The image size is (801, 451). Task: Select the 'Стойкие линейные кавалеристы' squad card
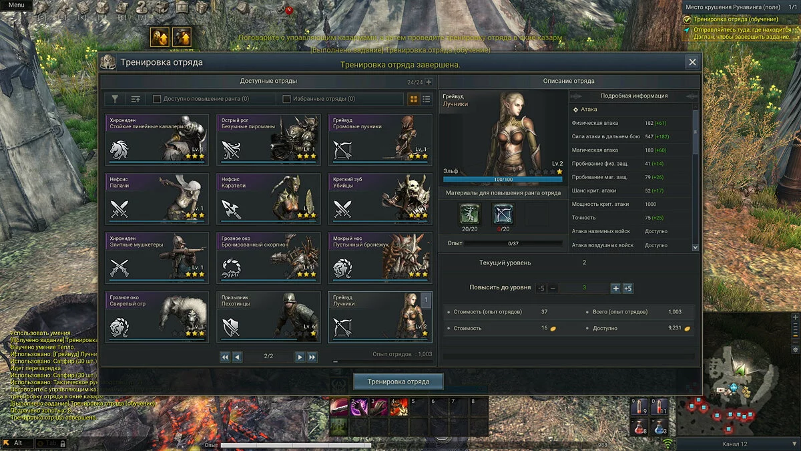(157, 140)
